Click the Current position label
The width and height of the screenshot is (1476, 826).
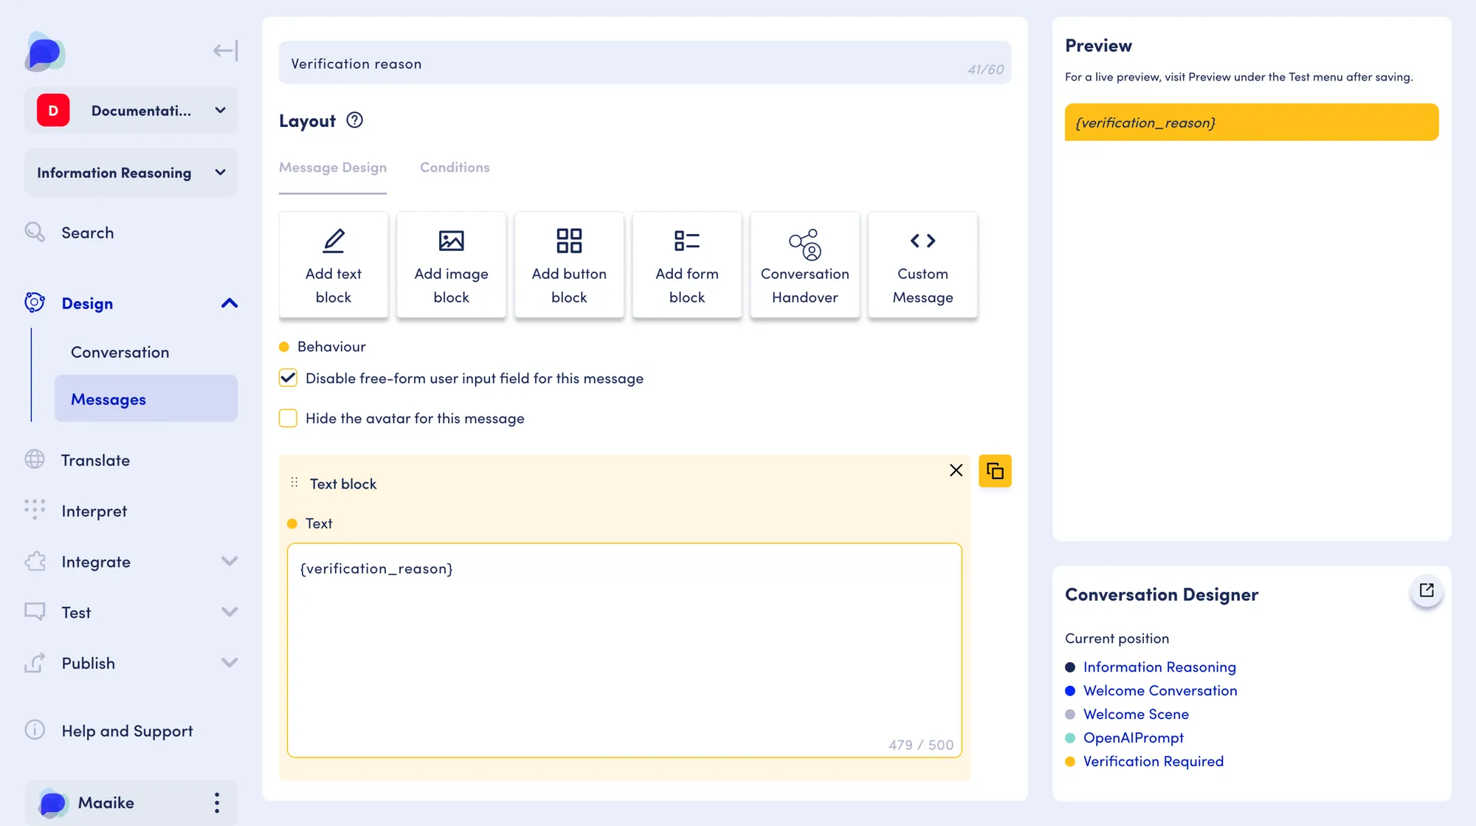click(1117, 639)
